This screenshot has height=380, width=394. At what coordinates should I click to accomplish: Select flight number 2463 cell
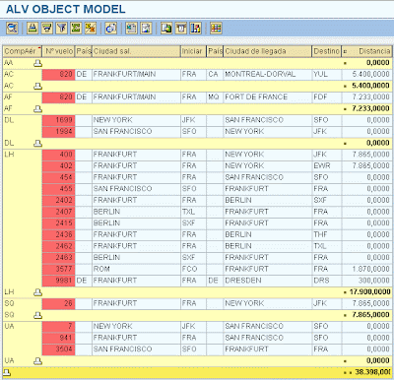[x=59, y=258]
